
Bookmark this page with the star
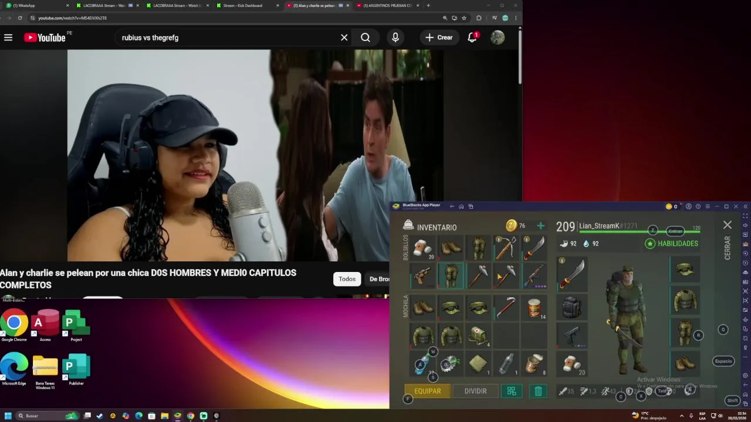[x=464, y=18]
